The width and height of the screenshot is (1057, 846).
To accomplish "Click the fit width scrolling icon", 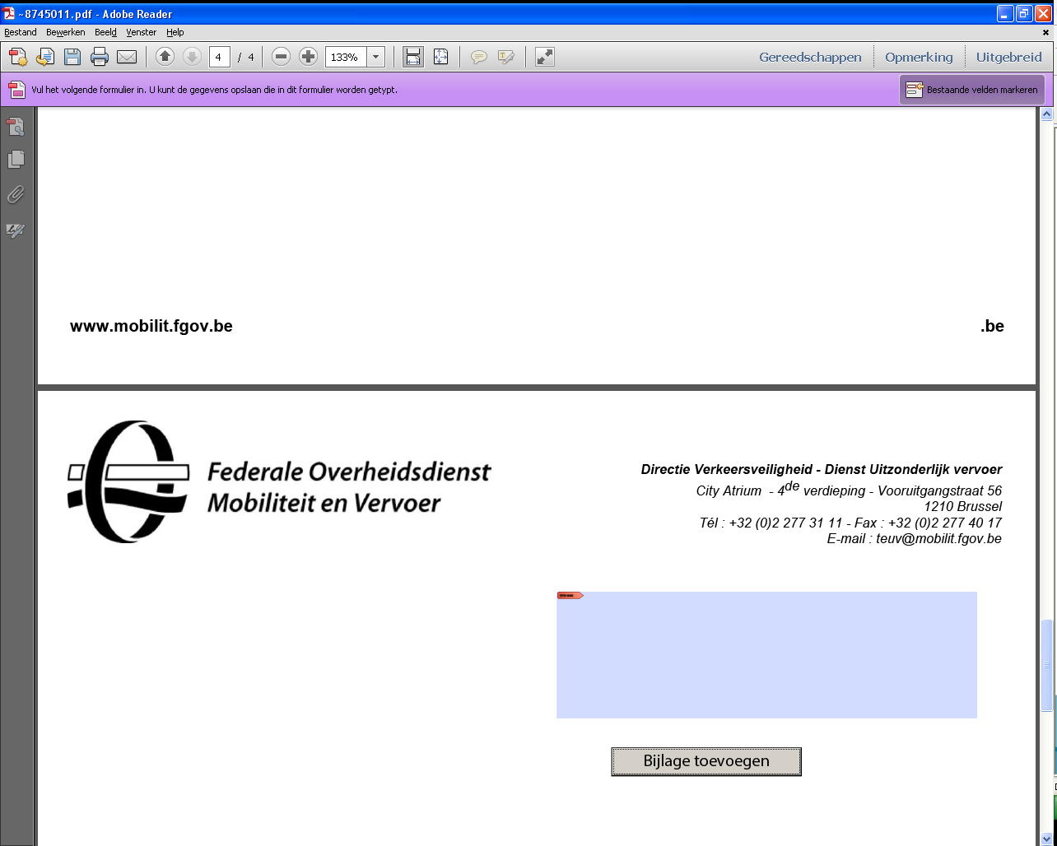I will [413, 57].
